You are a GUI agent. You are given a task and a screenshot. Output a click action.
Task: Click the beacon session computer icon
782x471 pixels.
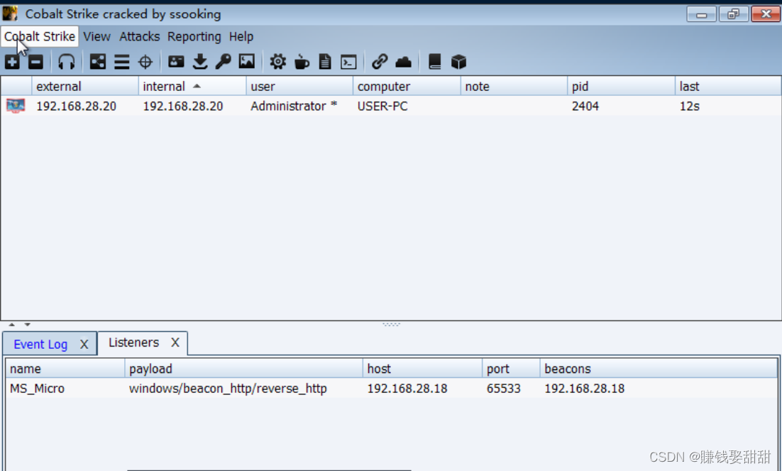[16, 106]
